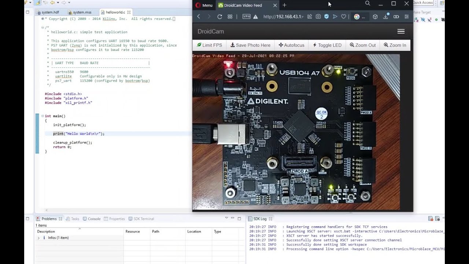Bookmark page with the heart icon
469x264 pixels.
343,16
